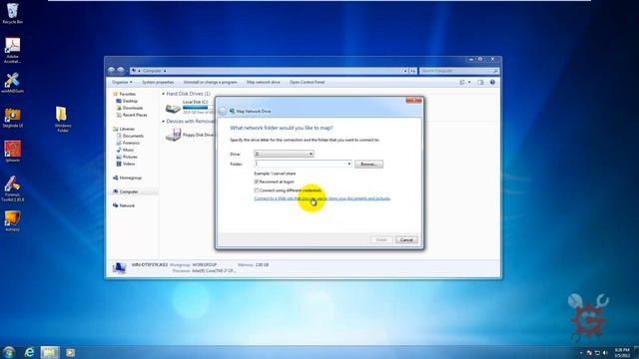
Task: Select the Local Disk (C:) drive icon
Action: click(x=173, y=109)
